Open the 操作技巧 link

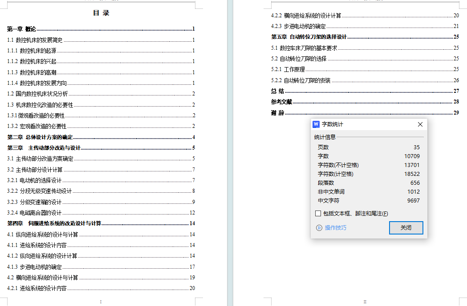[x=335, y=228]
